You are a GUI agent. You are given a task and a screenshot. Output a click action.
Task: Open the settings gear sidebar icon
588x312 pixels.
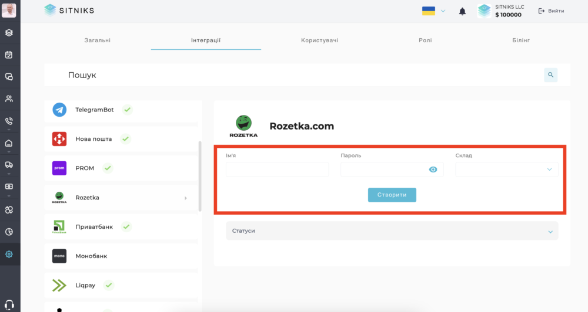(9, 255)
